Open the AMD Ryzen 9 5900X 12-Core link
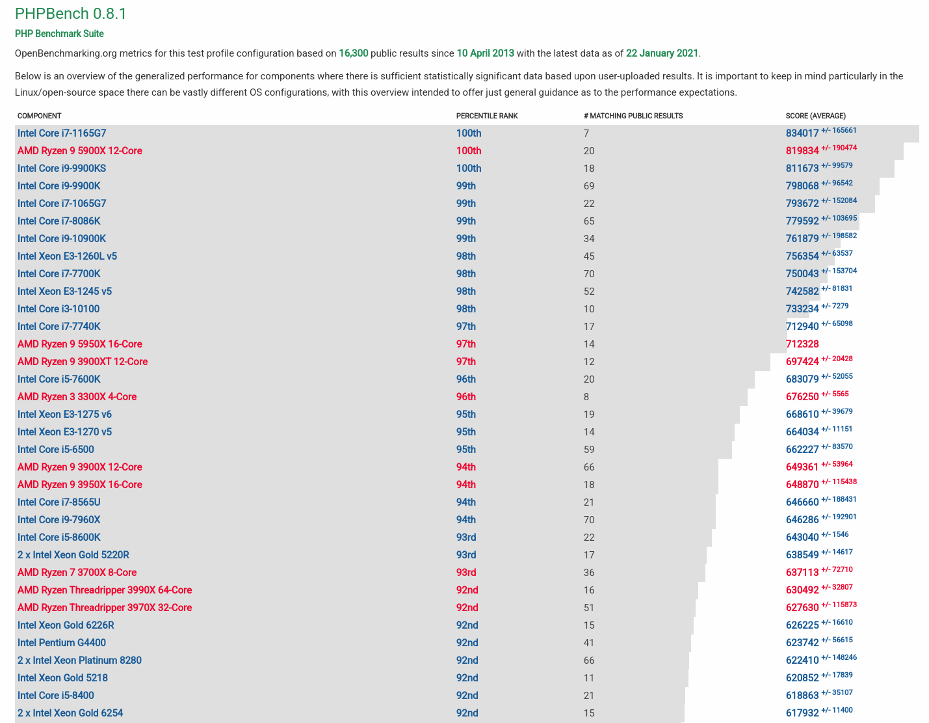Image resolution: width=929 pixels, height=723 pixels. [80, 151]
